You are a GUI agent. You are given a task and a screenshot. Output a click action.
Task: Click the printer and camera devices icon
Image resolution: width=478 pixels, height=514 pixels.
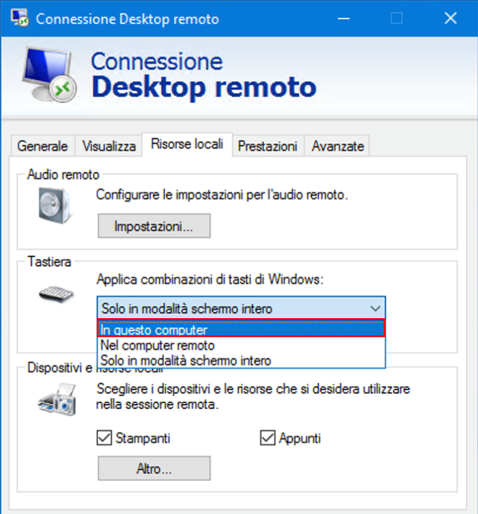[58, 399]
